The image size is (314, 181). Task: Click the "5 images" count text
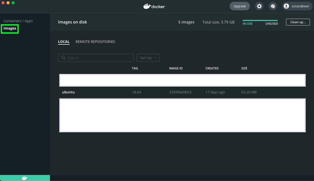click(x=186, y=22)
